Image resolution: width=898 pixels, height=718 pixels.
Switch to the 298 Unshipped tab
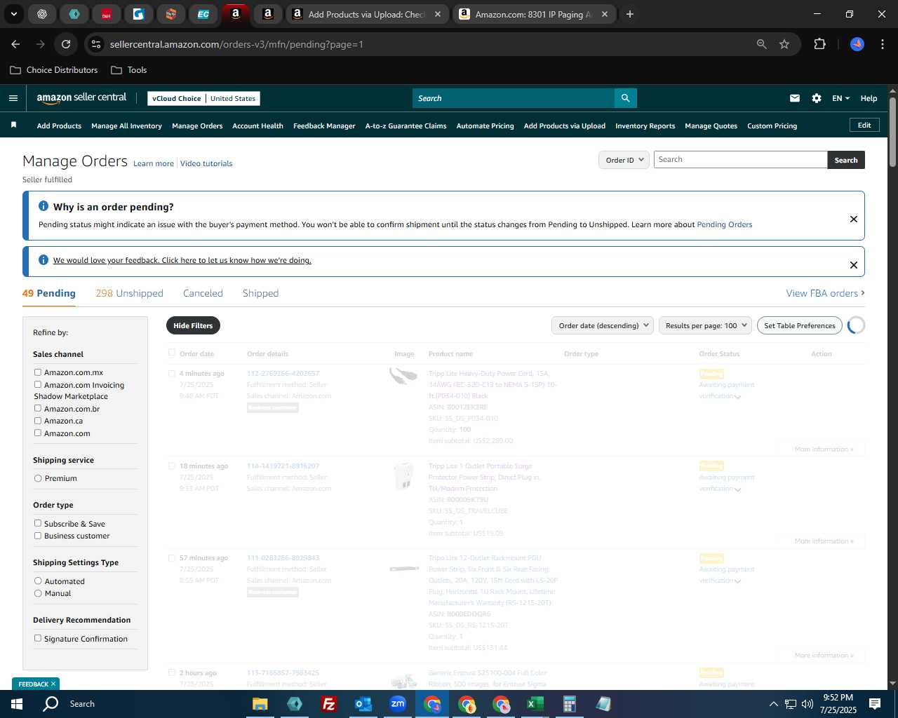tap(130, 293)
